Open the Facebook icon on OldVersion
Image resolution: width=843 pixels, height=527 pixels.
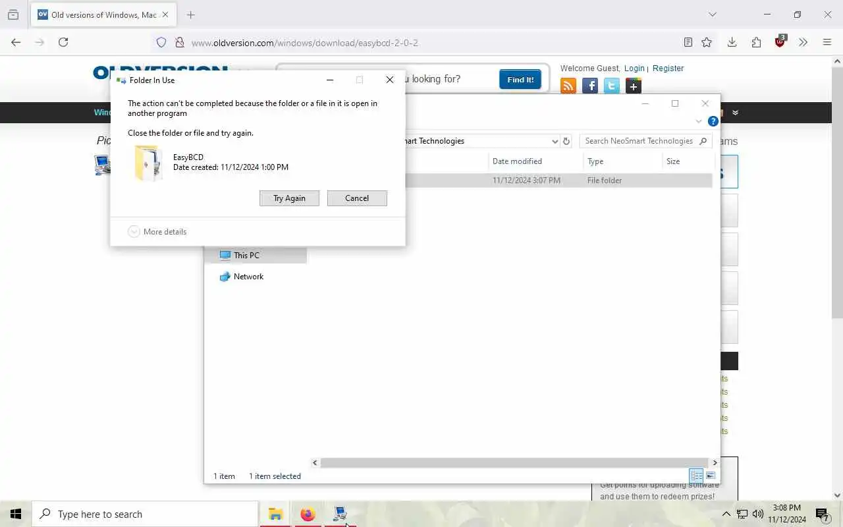point(590,86)
